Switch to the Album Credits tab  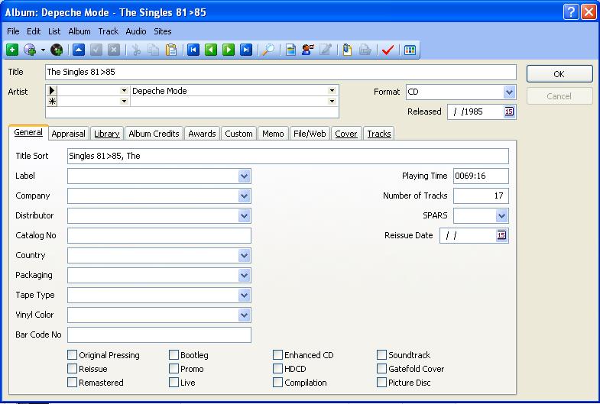coord(154,134)
